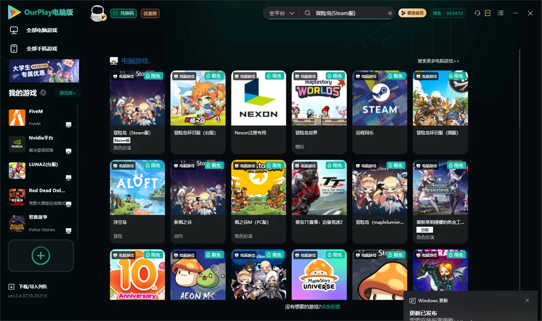The width and height of the screenshot is (542, 321).
Task: Open 冒险岛 (Steam服) game card
Action: [137, 112]
